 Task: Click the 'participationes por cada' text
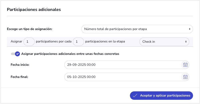tap(54, 41)
